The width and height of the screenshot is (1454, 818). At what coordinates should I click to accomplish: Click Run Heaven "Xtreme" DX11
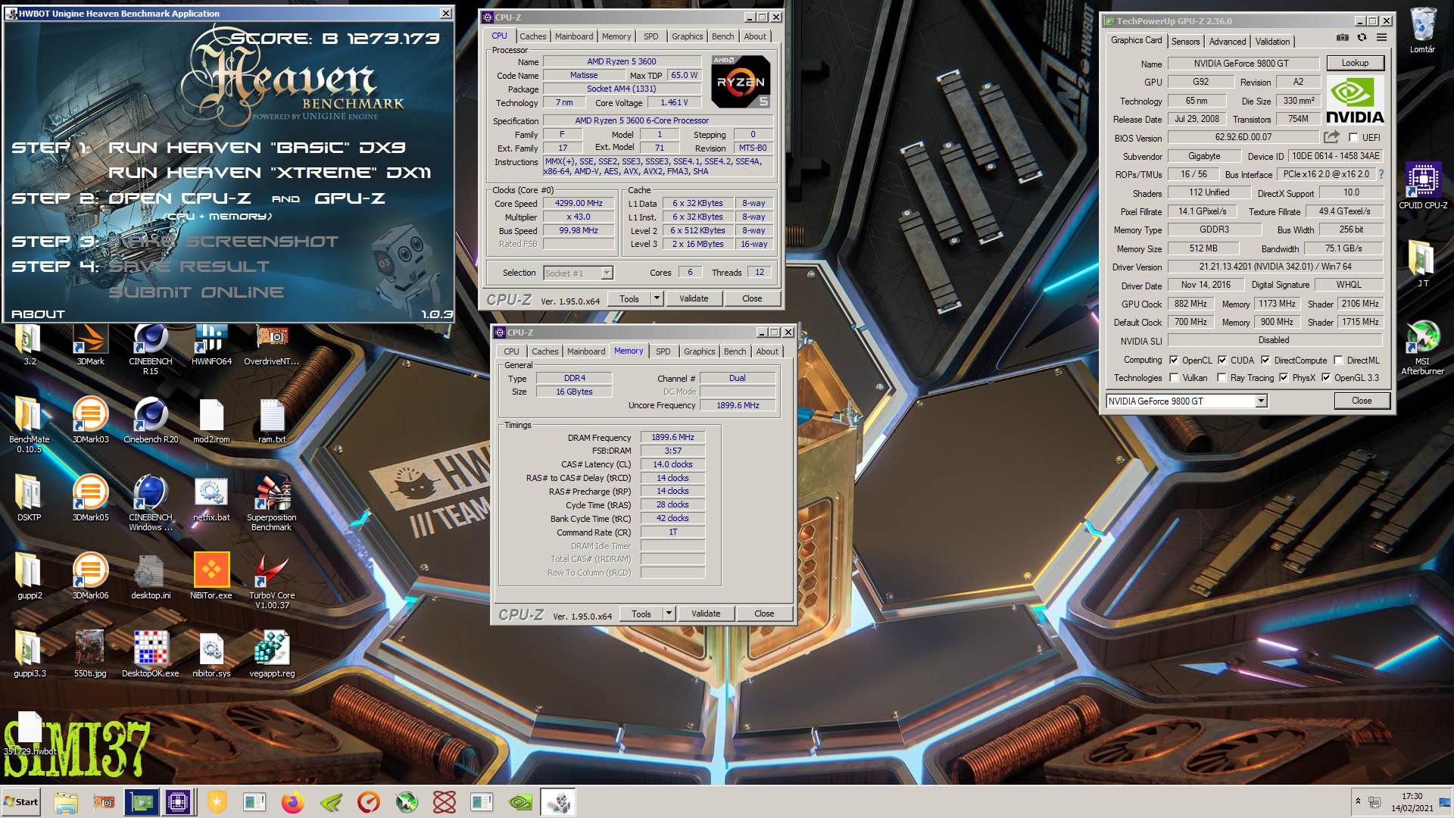[x=270, y=173]
